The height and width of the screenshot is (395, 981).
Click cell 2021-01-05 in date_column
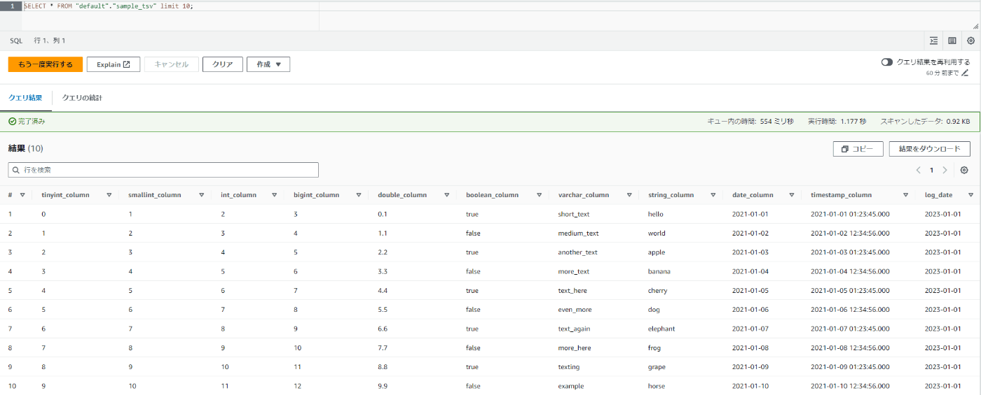750,290
